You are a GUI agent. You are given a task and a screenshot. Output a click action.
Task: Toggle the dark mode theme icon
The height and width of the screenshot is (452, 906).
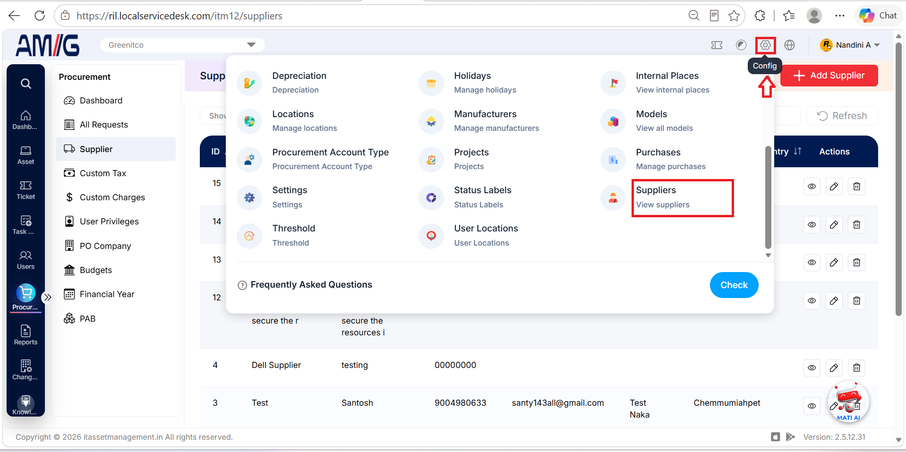point(741,45)
